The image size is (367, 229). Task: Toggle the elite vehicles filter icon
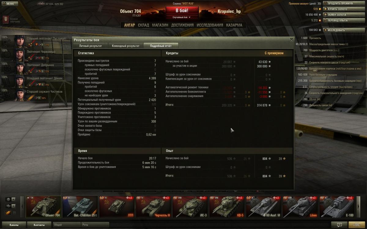(x=8, y=213)
